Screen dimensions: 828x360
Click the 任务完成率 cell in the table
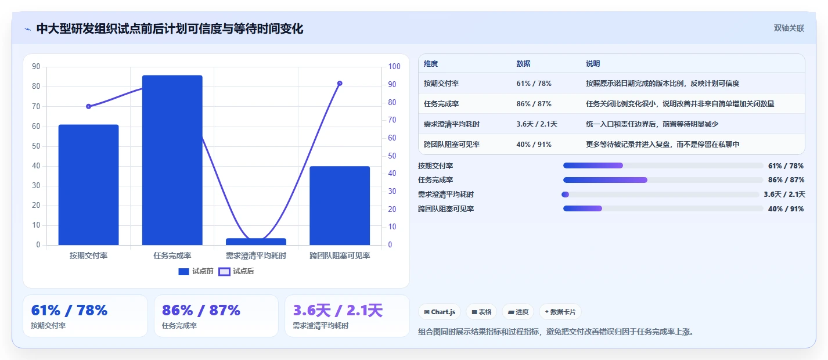coord(441,104)
